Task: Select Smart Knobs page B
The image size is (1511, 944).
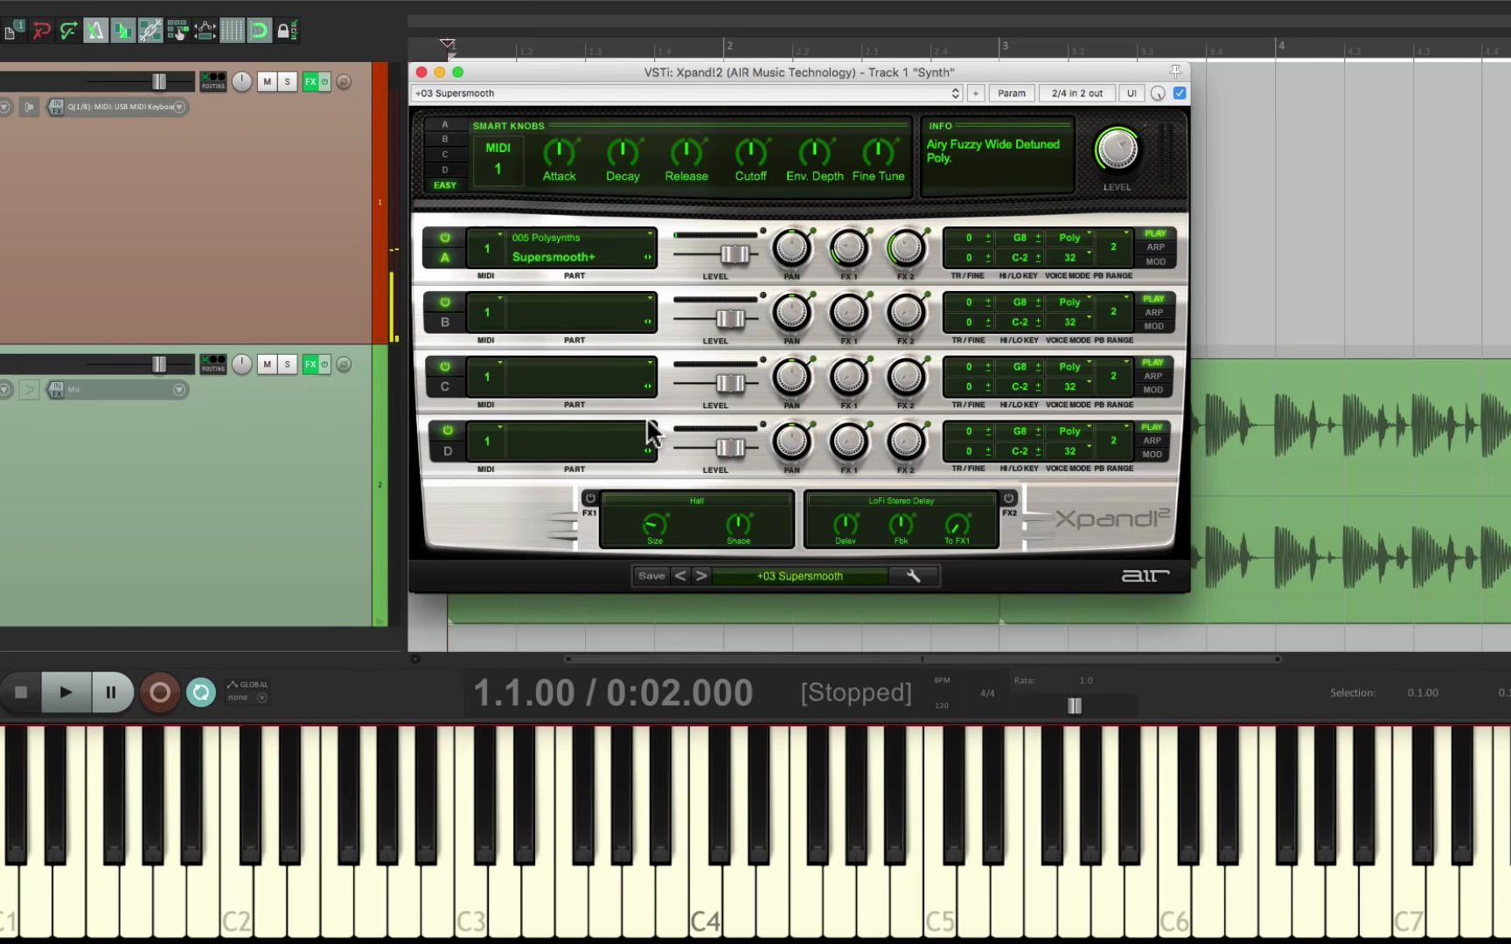Action: 445,139
